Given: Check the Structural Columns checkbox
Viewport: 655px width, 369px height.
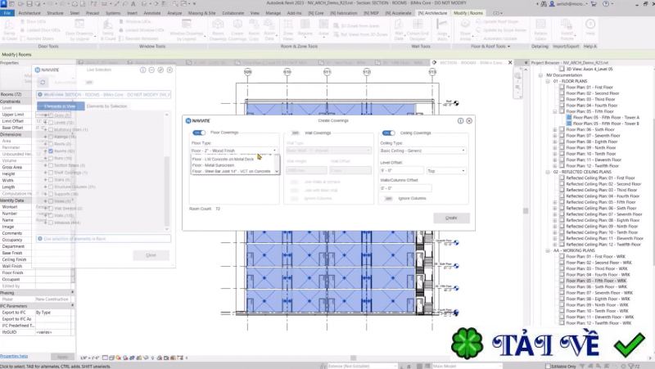Looking at the screenshot, I should [x=51, y=187].
